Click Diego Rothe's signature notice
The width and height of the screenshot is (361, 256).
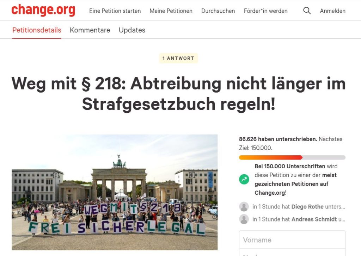[x=299, y=207]
